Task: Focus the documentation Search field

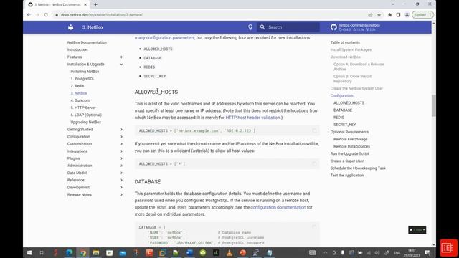Action: click(288, 27)
